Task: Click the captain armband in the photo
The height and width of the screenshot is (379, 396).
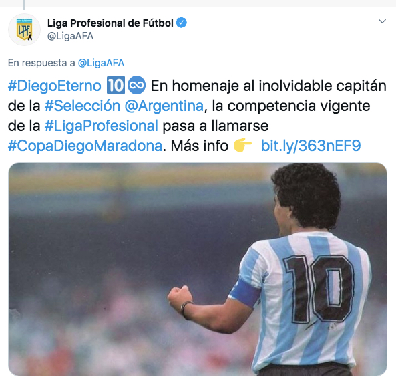Action: click(x=246, y=293)
